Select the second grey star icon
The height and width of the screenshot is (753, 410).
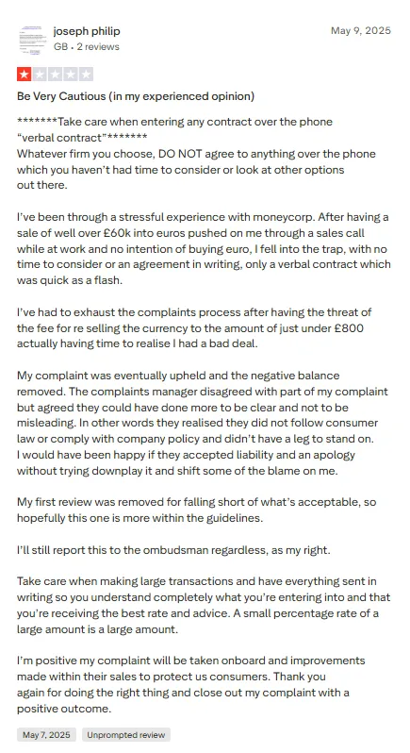point(40,75)
